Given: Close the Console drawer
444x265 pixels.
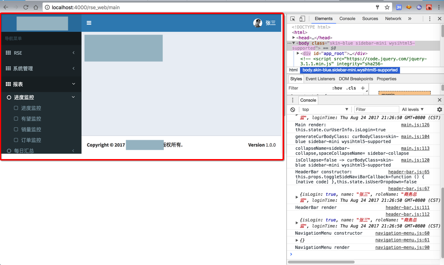Looking at the screenshot, I should coord(439,100).
